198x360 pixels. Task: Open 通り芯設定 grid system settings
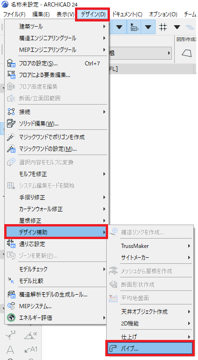coord(56,244)
